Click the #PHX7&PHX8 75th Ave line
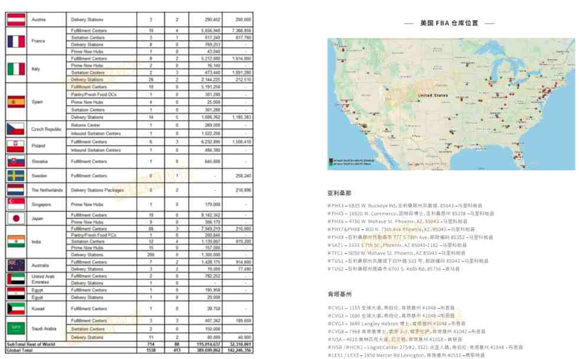 (x=401, y=229)
